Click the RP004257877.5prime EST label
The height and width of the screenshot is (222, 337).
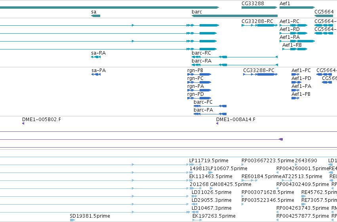click(x=303, y=216)
